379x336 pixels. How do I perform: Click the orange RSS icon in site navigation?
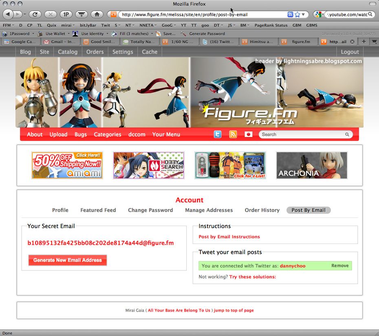[x=233, y=134]
